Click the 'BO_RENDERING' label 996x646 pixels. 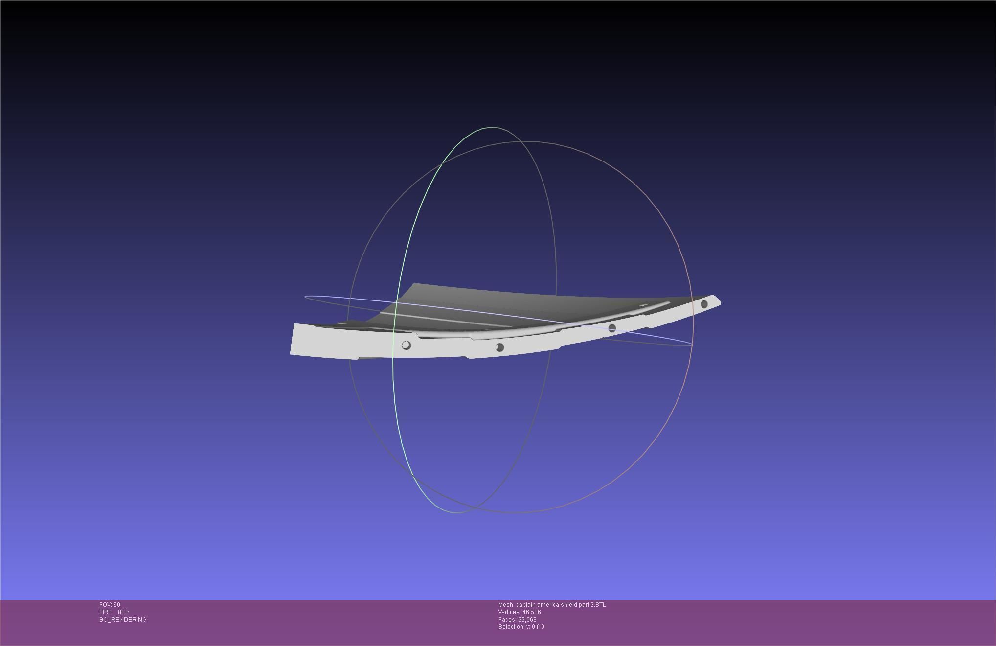pyautogui.click(x=123, y=620)
